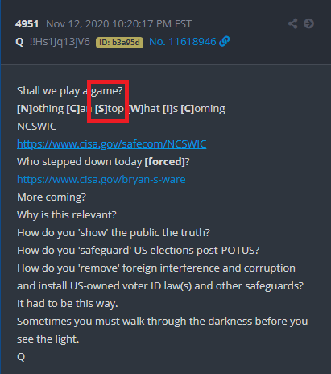
Task: Click the Q author name in header
Action: click(x=19, y=42)
